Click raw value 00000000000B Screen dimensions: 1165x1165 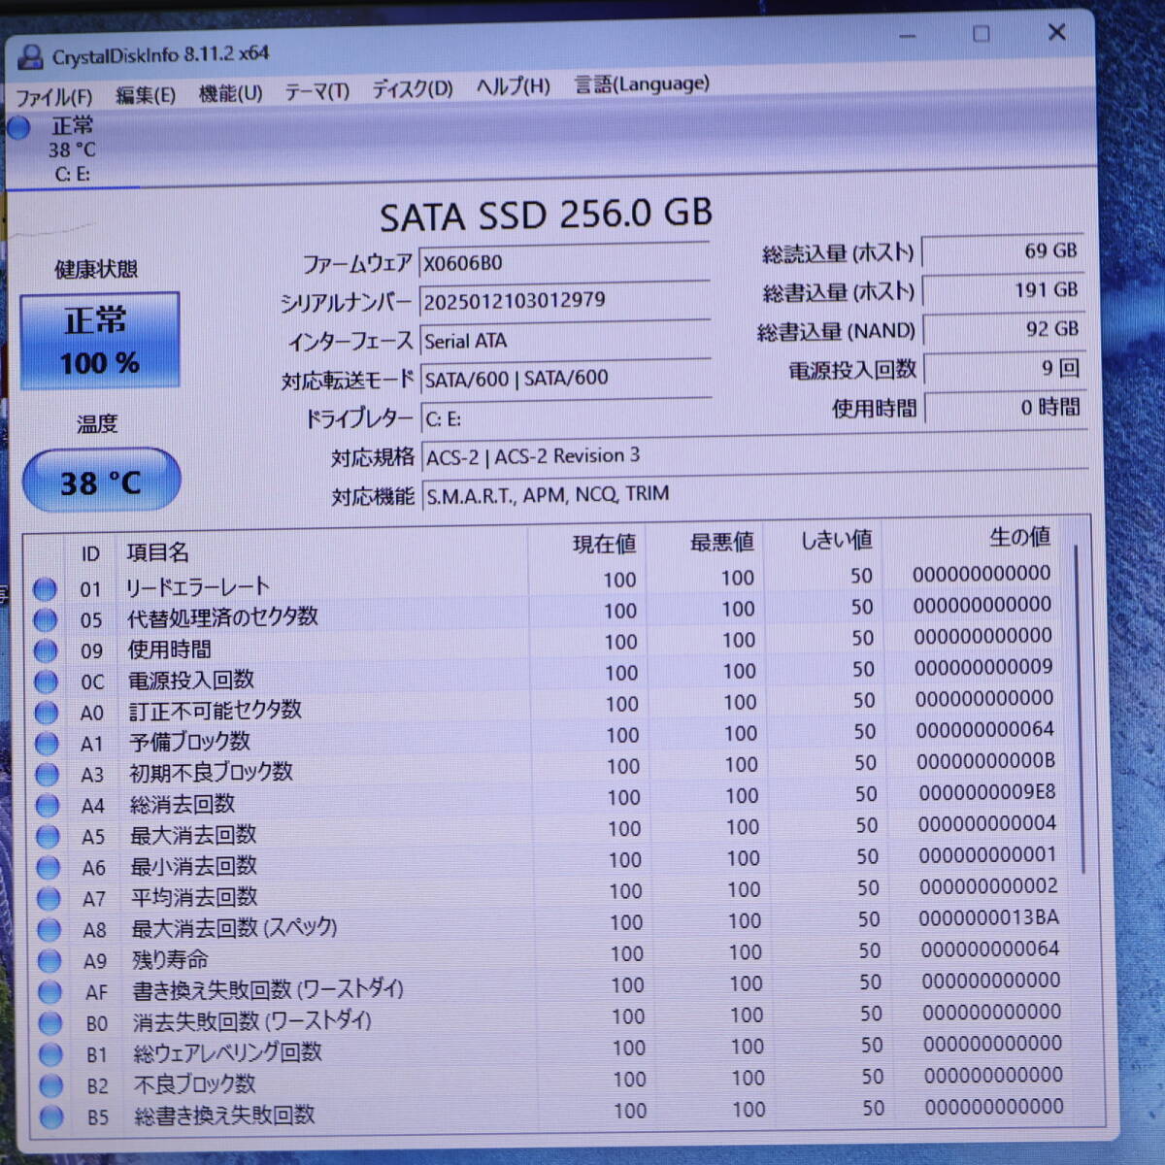click(985, 761)
